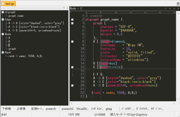Image resolution: width=180 pixels, height=117 pixels.
Task: Collapse the Edge tree node
Action: point(3,19)
